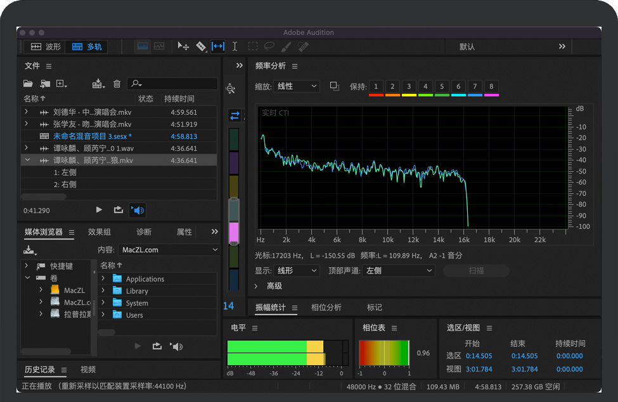Switch to 波形 waveform view
618x402 pixels.
click(45, 47)
